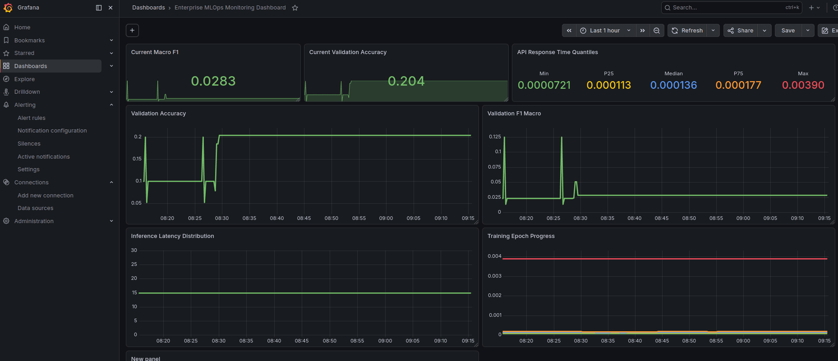This screenshot has width=838, height=361.
Task: Open Drilldown in sidebar
Action: tap(27, 92)
